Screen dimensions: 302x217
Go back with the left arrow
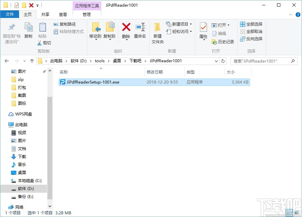click(7, 61)
